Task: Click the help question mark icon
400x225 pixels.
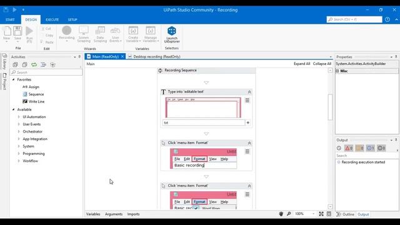Action: (387, 19)
